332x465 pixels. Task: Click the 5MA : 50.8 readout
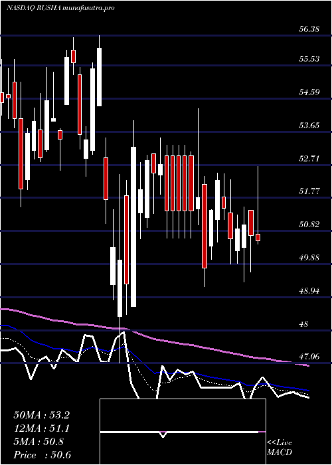tap(39, 442)
